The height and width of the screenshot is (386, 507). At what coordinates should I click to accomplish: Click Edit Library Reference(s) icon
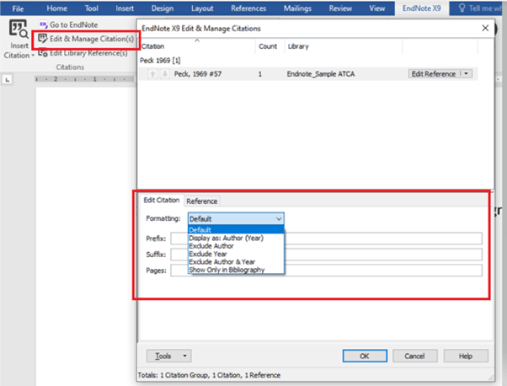43,52
